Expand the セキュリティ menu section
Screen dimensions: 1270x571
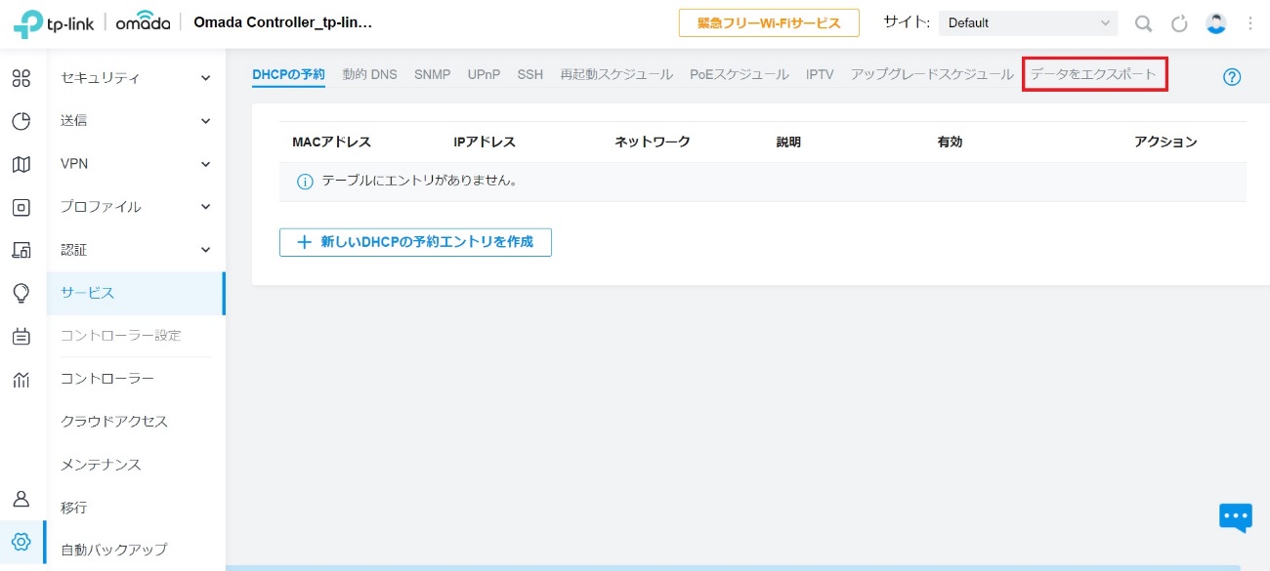(x=135, y=78)
